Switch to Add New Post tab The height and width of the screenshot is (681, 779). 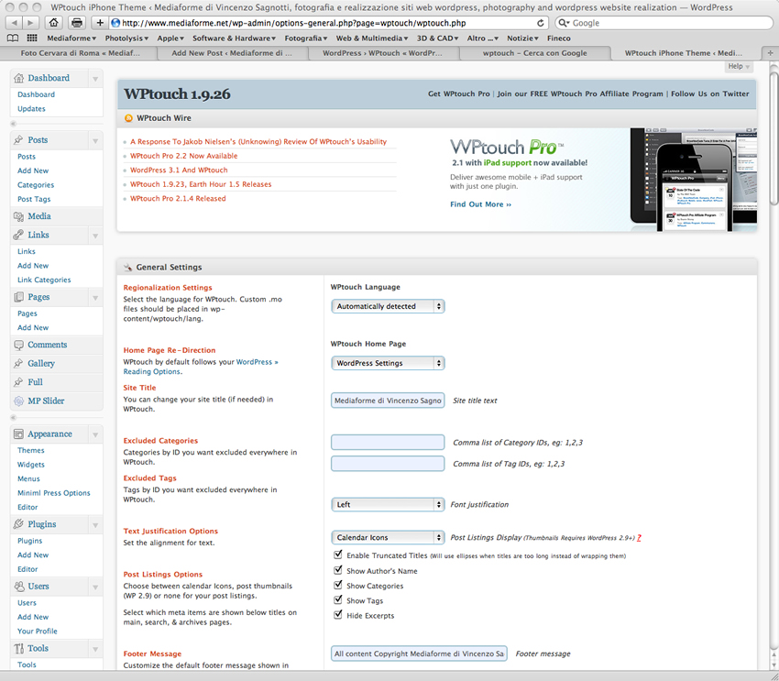click(232, 52)
